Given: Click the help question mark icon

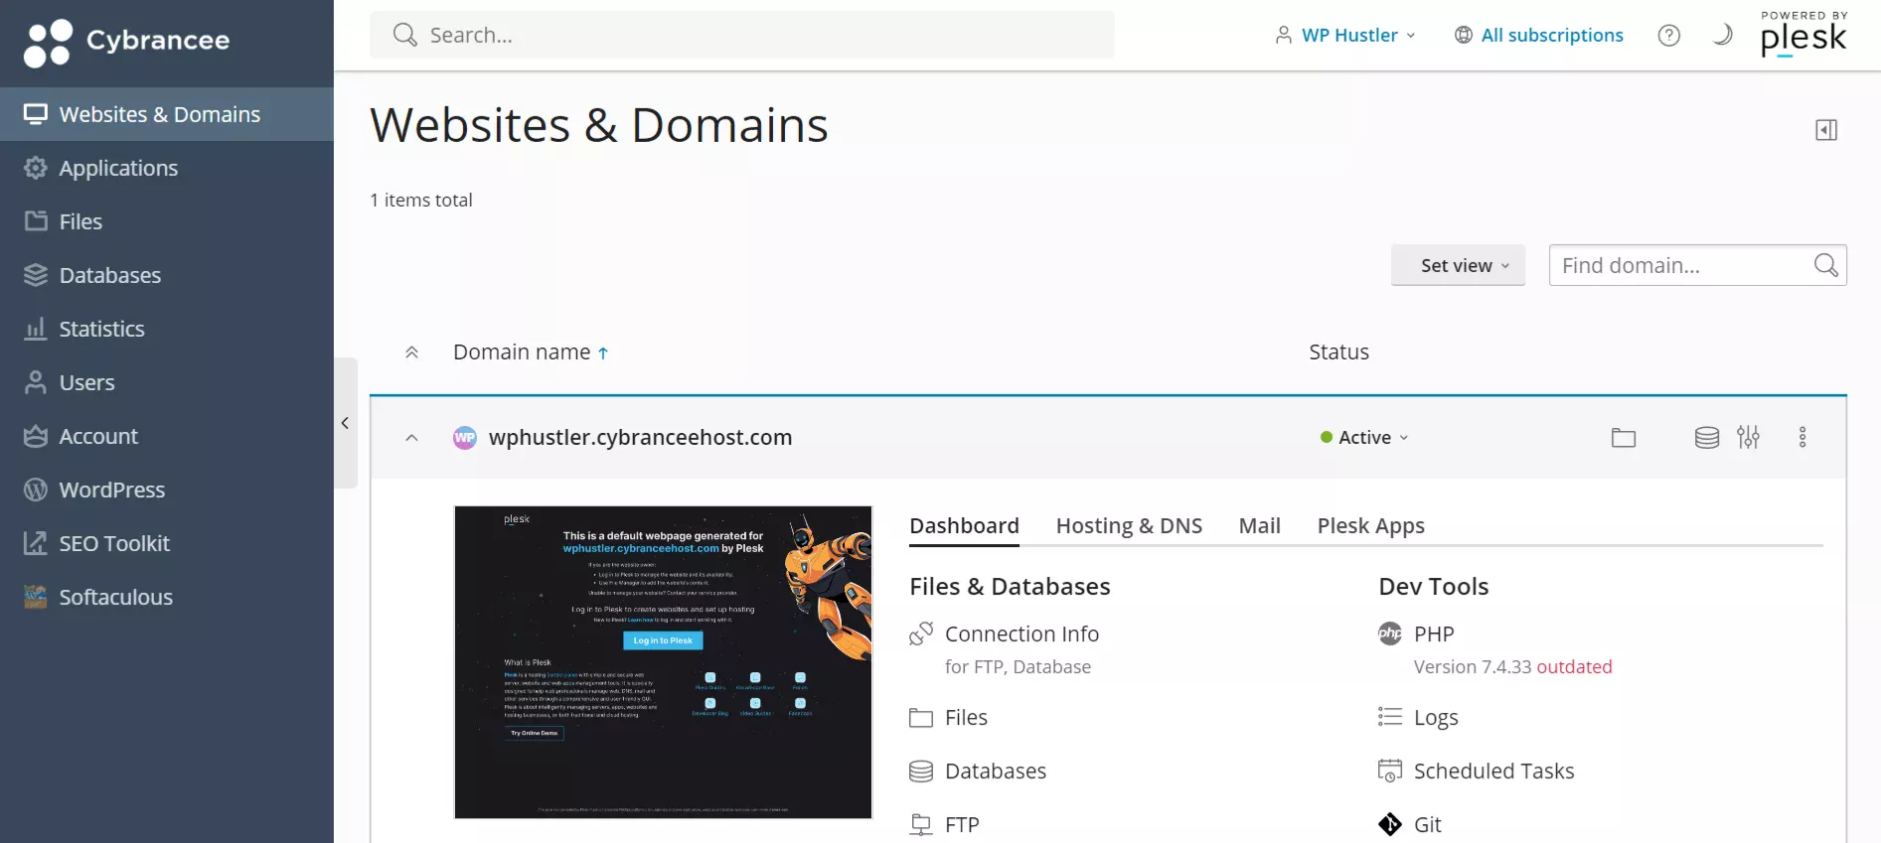Looking at the screenshot, I should coord(1669,35).
